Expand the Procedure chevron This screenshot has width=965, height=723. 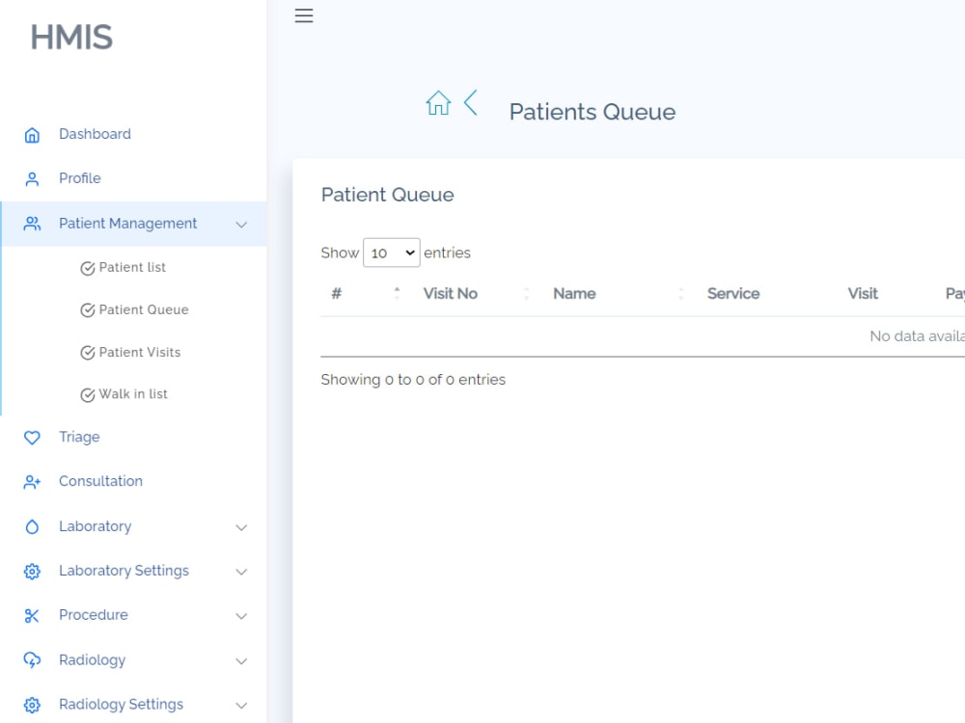[241, 616]
